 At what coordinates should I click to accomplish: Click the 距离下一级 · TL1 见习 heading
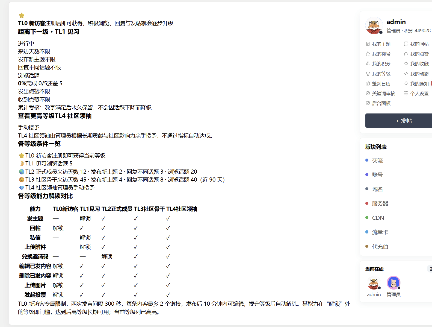point(49,32)
